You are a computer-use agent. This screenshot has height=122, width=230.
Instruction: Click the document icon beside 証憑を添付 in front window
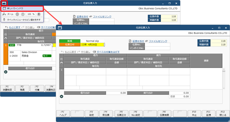pyautogui.click(x=130, y=41)
